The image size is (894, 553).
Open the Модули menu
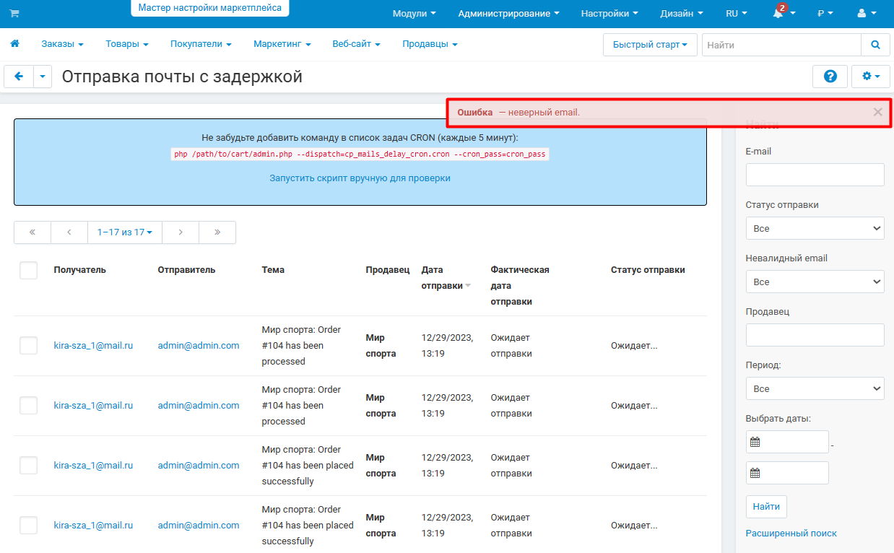(x=414, y=13)
